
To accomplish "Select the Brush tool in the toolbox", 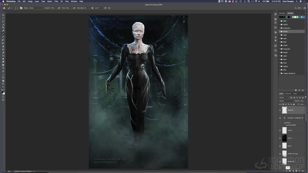I will click(3, 34).
